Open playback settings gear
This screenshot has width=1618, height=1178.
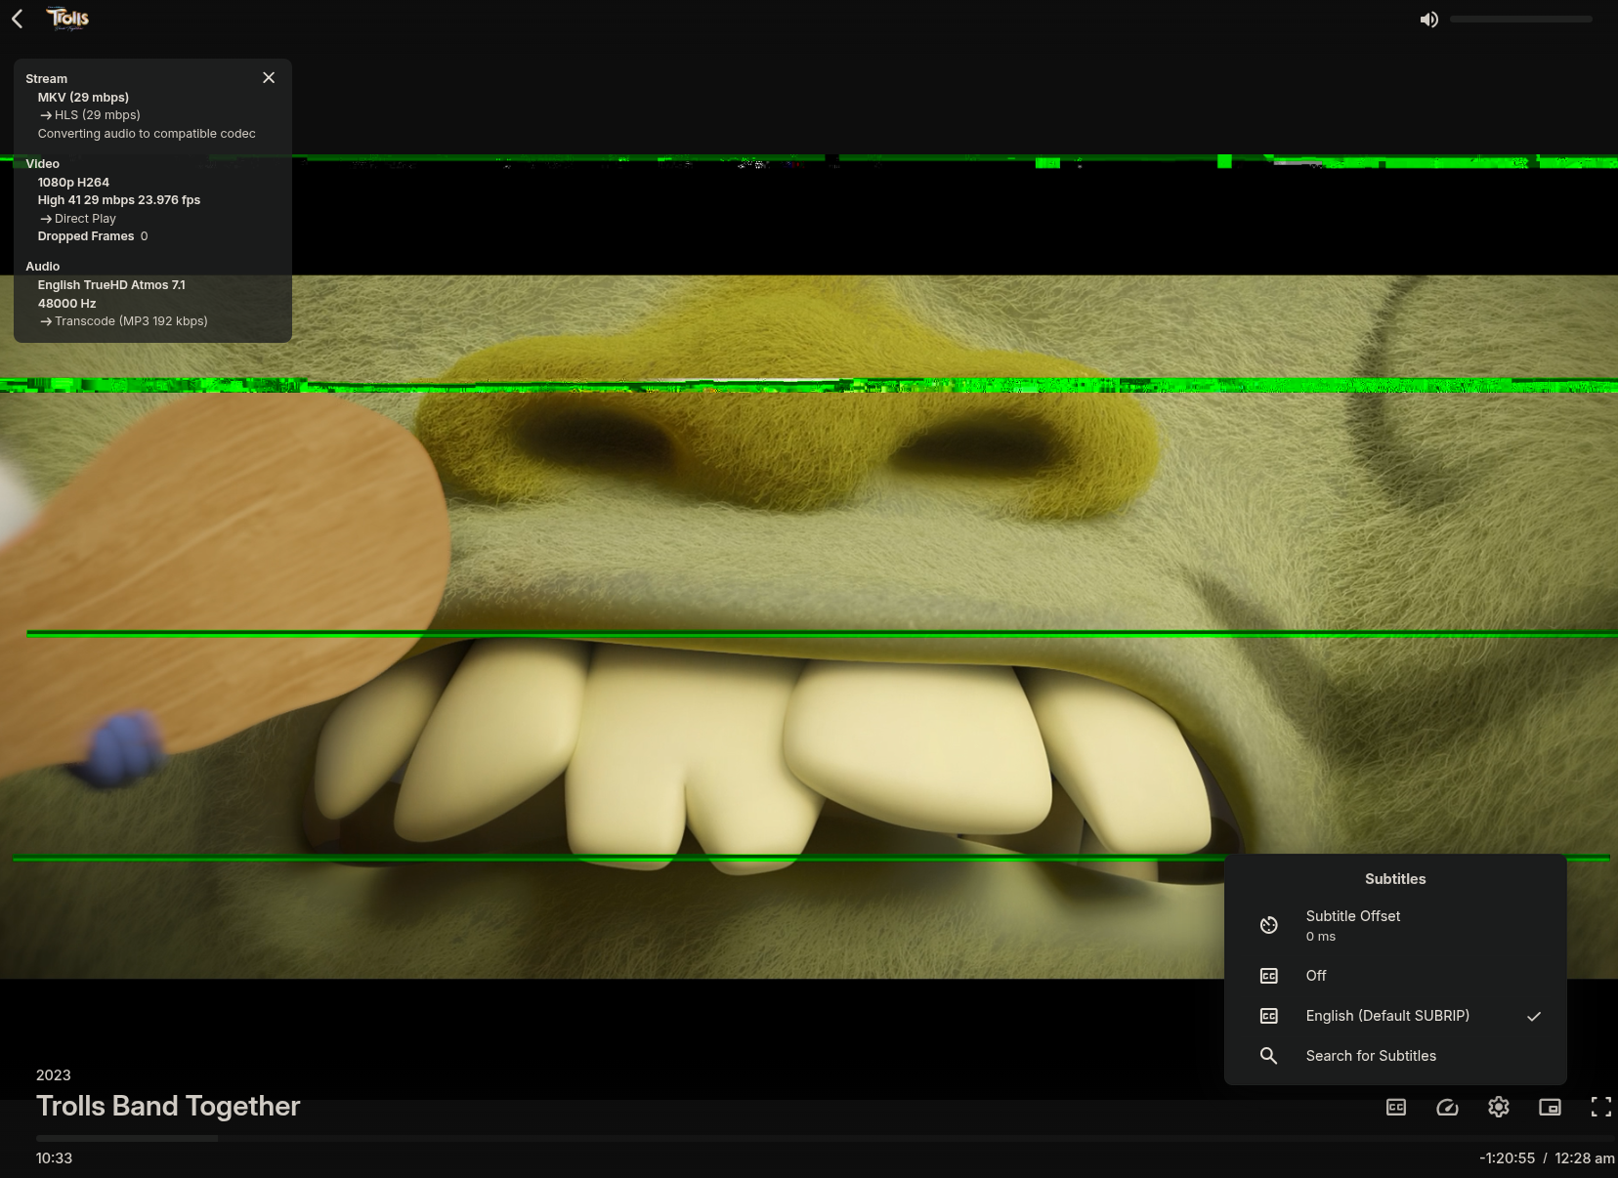coord(1499,1107)
